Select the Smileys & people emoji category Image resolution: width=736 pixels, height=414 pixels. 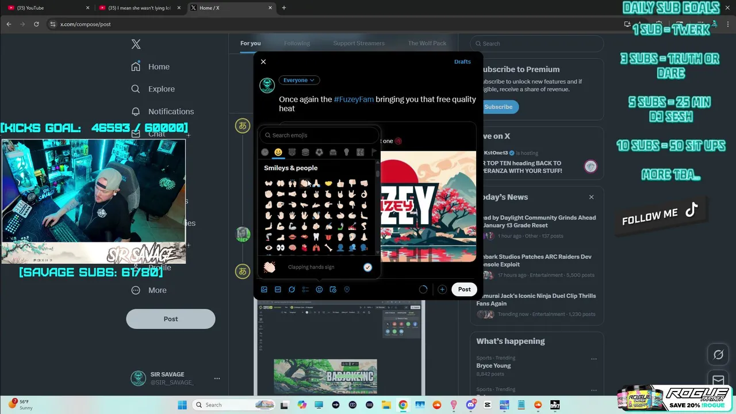(278, 152)
